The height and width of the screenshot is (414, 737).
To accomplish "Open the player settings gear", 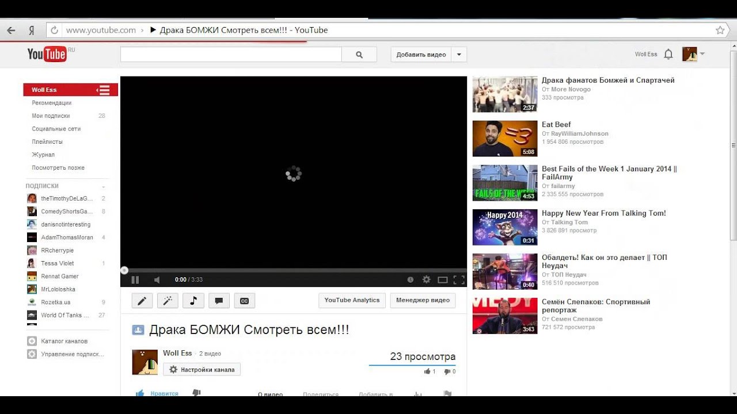I will tap(426, 279).
